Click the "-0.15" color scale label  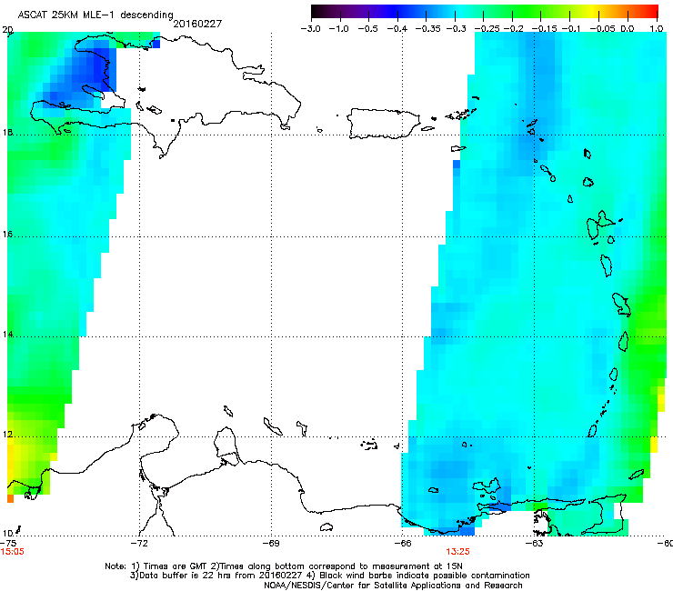point(544,29)
